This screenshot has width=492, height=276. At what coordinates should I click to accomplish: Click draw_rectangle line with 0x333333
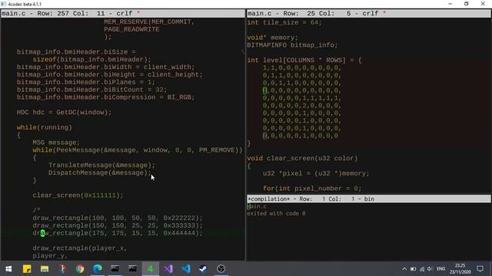(x=118, y=225)
